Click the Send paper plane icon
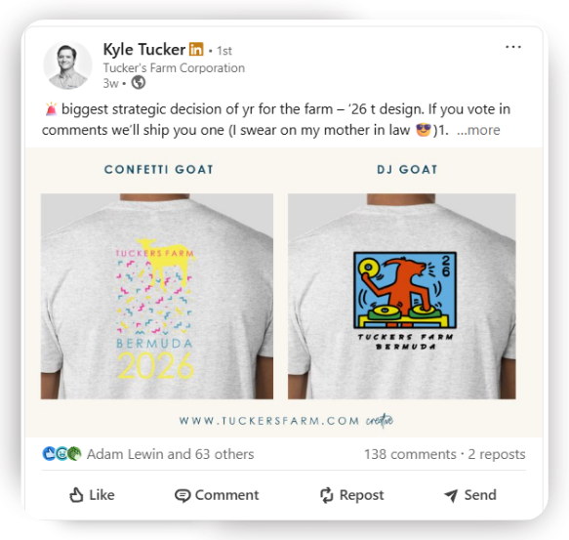Image resolution: width=569 pixels, height=540 pixels. pyautogui.click(x=451, y=495)
